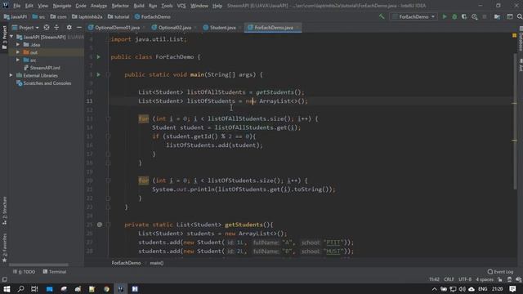Open the ForEachDemo run configuration dropdown

pos(414,16)
